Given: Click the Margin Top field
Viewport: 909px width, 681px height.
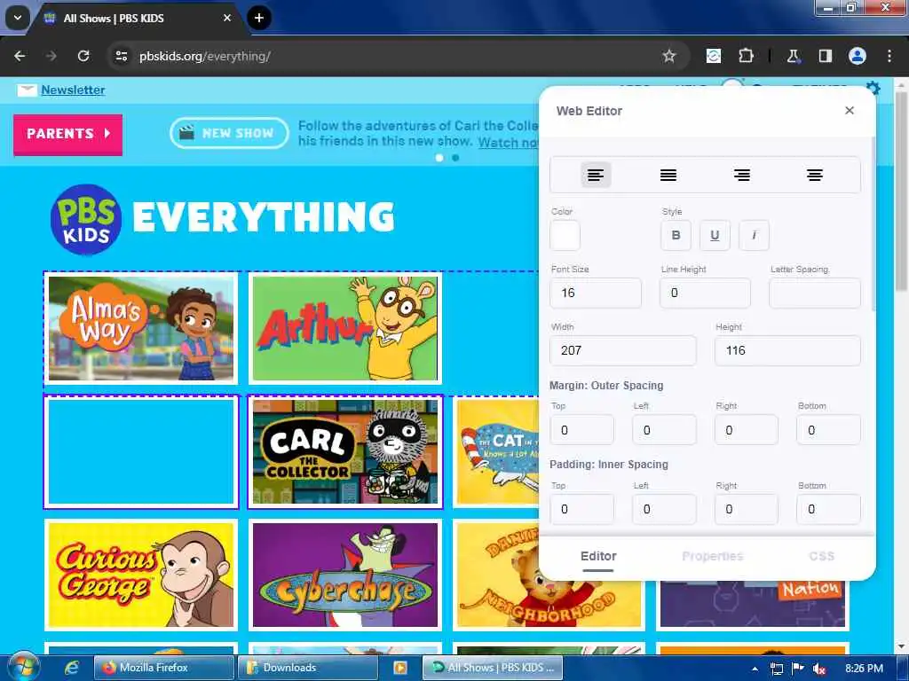Looking at the screenshot, I should click(x=581, y=430).
